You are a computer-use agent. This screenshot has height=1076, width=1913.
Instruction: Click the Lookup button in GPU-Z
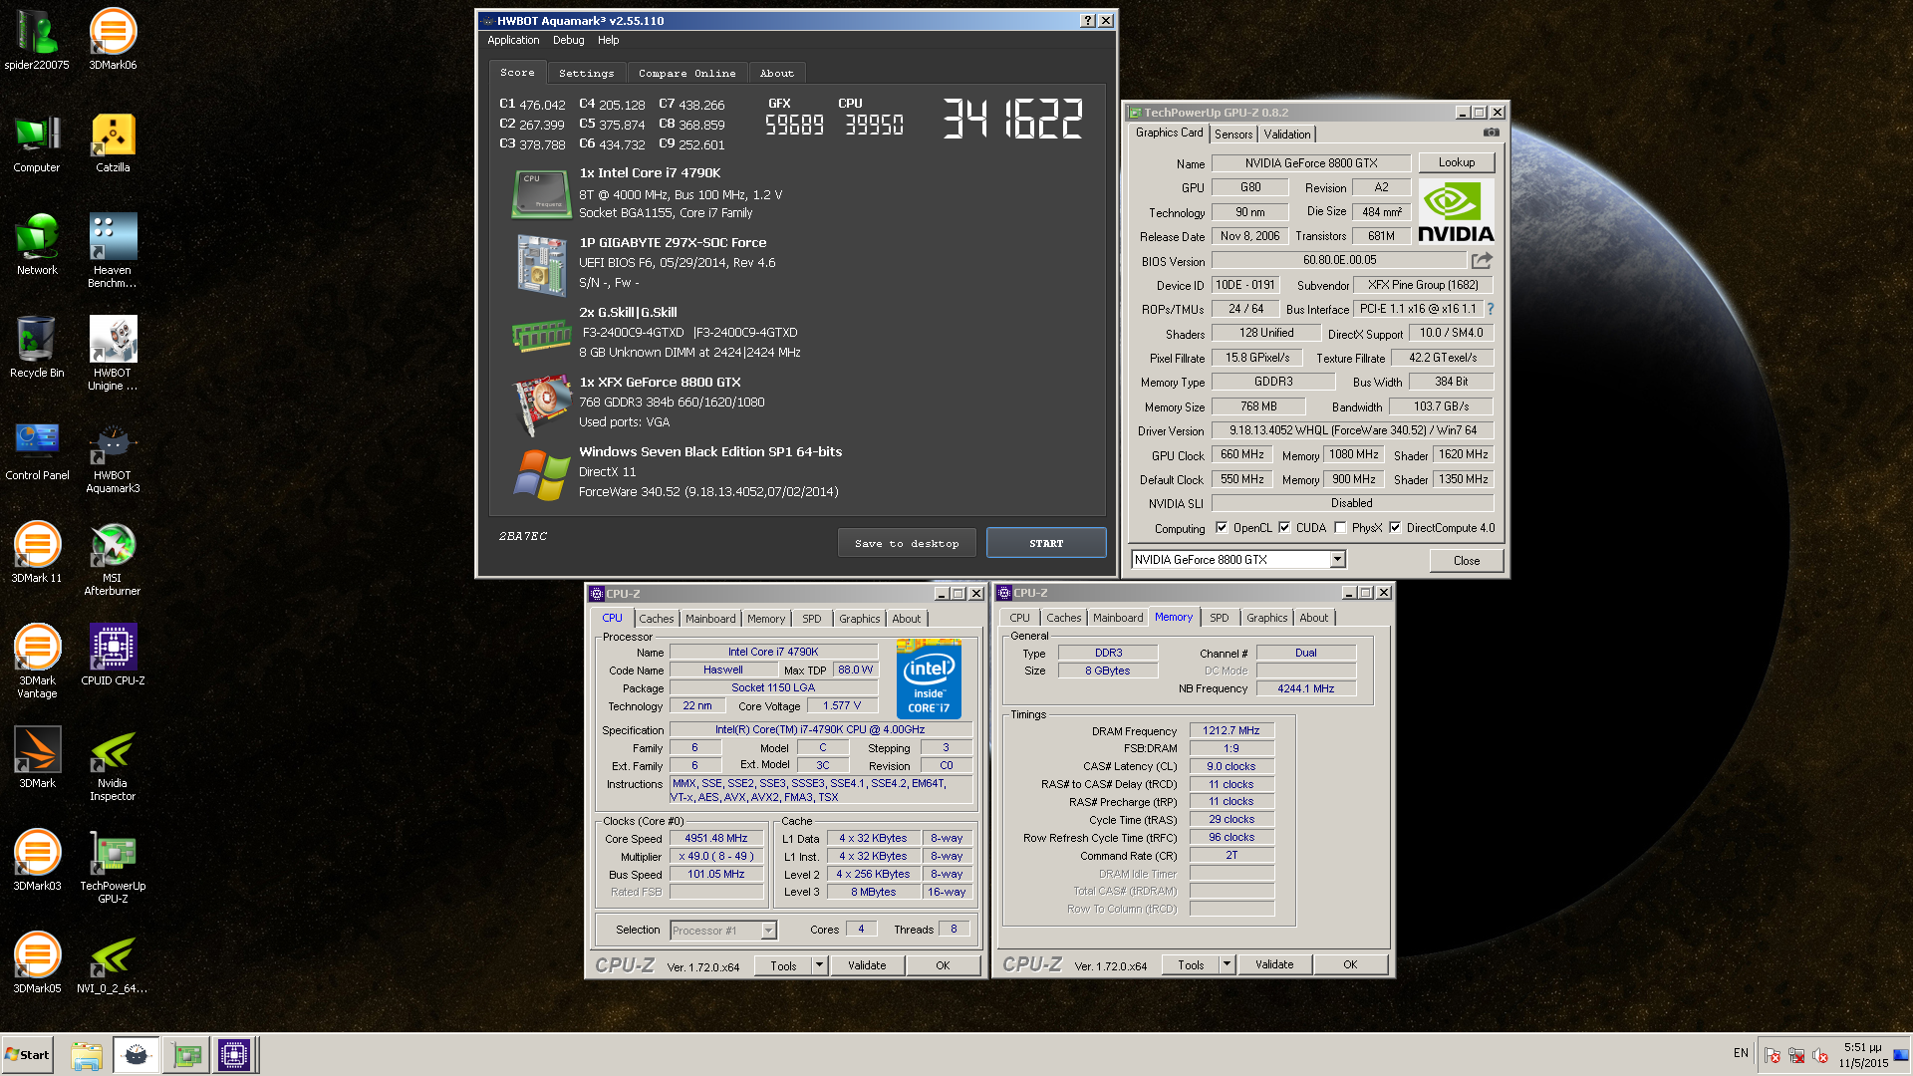pyautogui.click(x=1457, y=162)
